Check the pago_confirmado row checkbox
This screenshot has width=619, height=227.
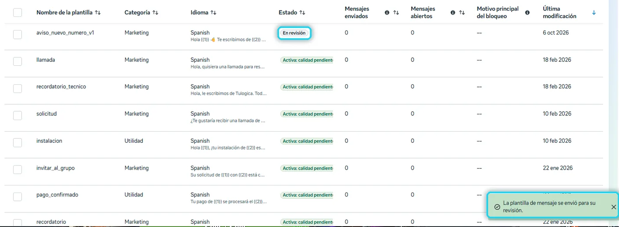point(17,196)
